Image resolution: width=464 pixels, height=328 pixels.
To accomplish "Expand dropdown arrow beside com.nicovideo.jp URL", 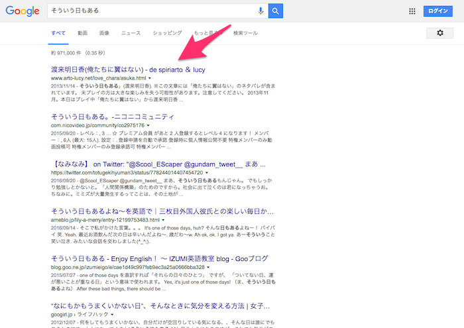I will (148, 125).
